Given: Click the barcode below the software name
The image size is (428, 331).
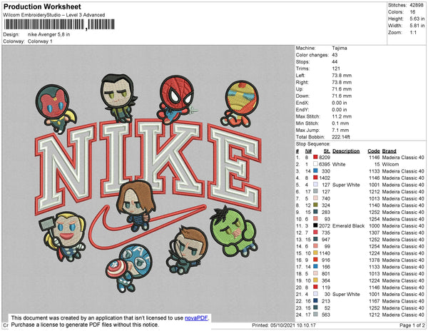Looking at the screenshot, I should [59, 24].
